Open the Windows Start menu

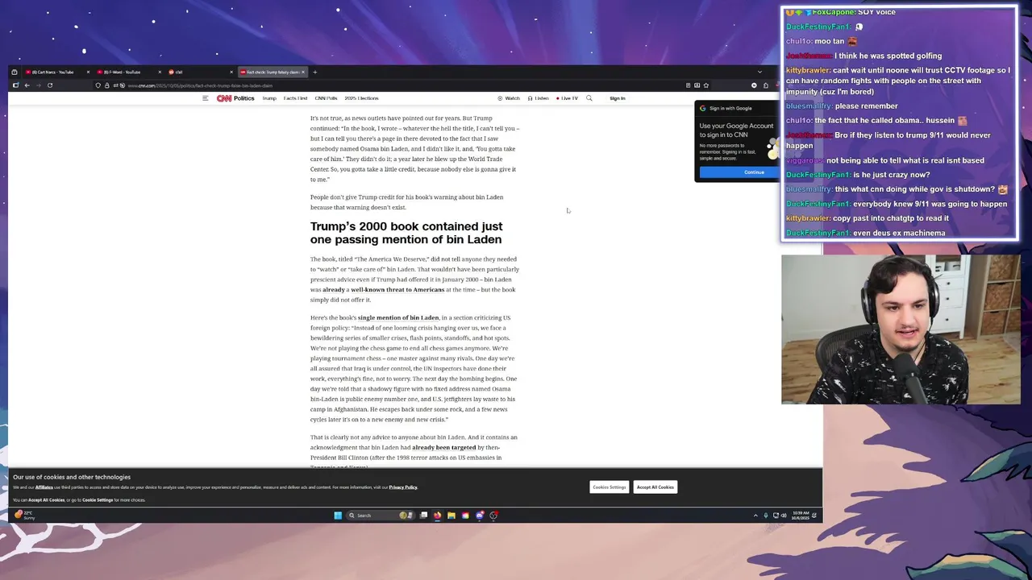(338, 516)
